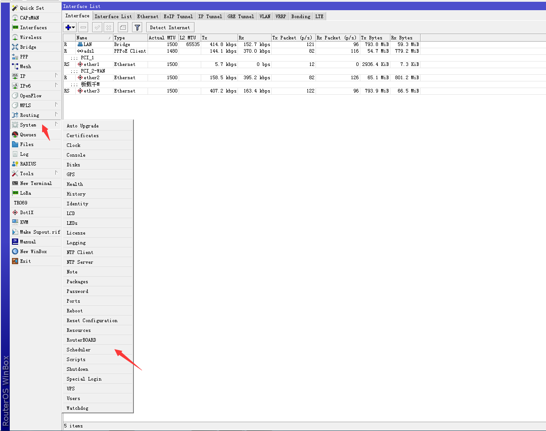Sort by the Name column header
Viewport: 546px width, 431px height.
coord(94,38)
